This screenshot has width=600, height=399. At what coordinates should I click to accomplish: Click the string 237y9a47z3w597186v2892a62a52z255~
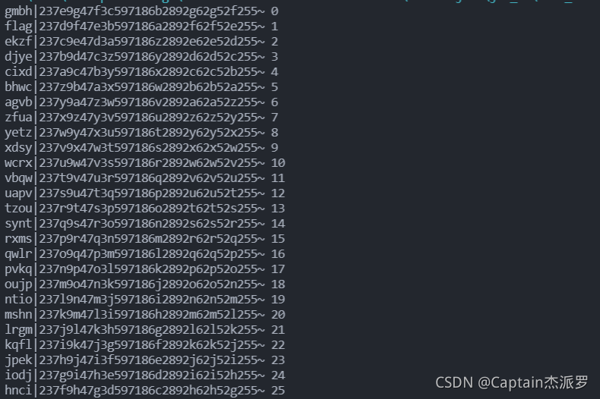coord(152,102)
